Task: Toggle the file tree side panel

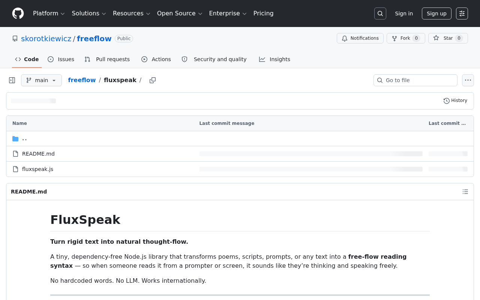Action: click(12, 80)
